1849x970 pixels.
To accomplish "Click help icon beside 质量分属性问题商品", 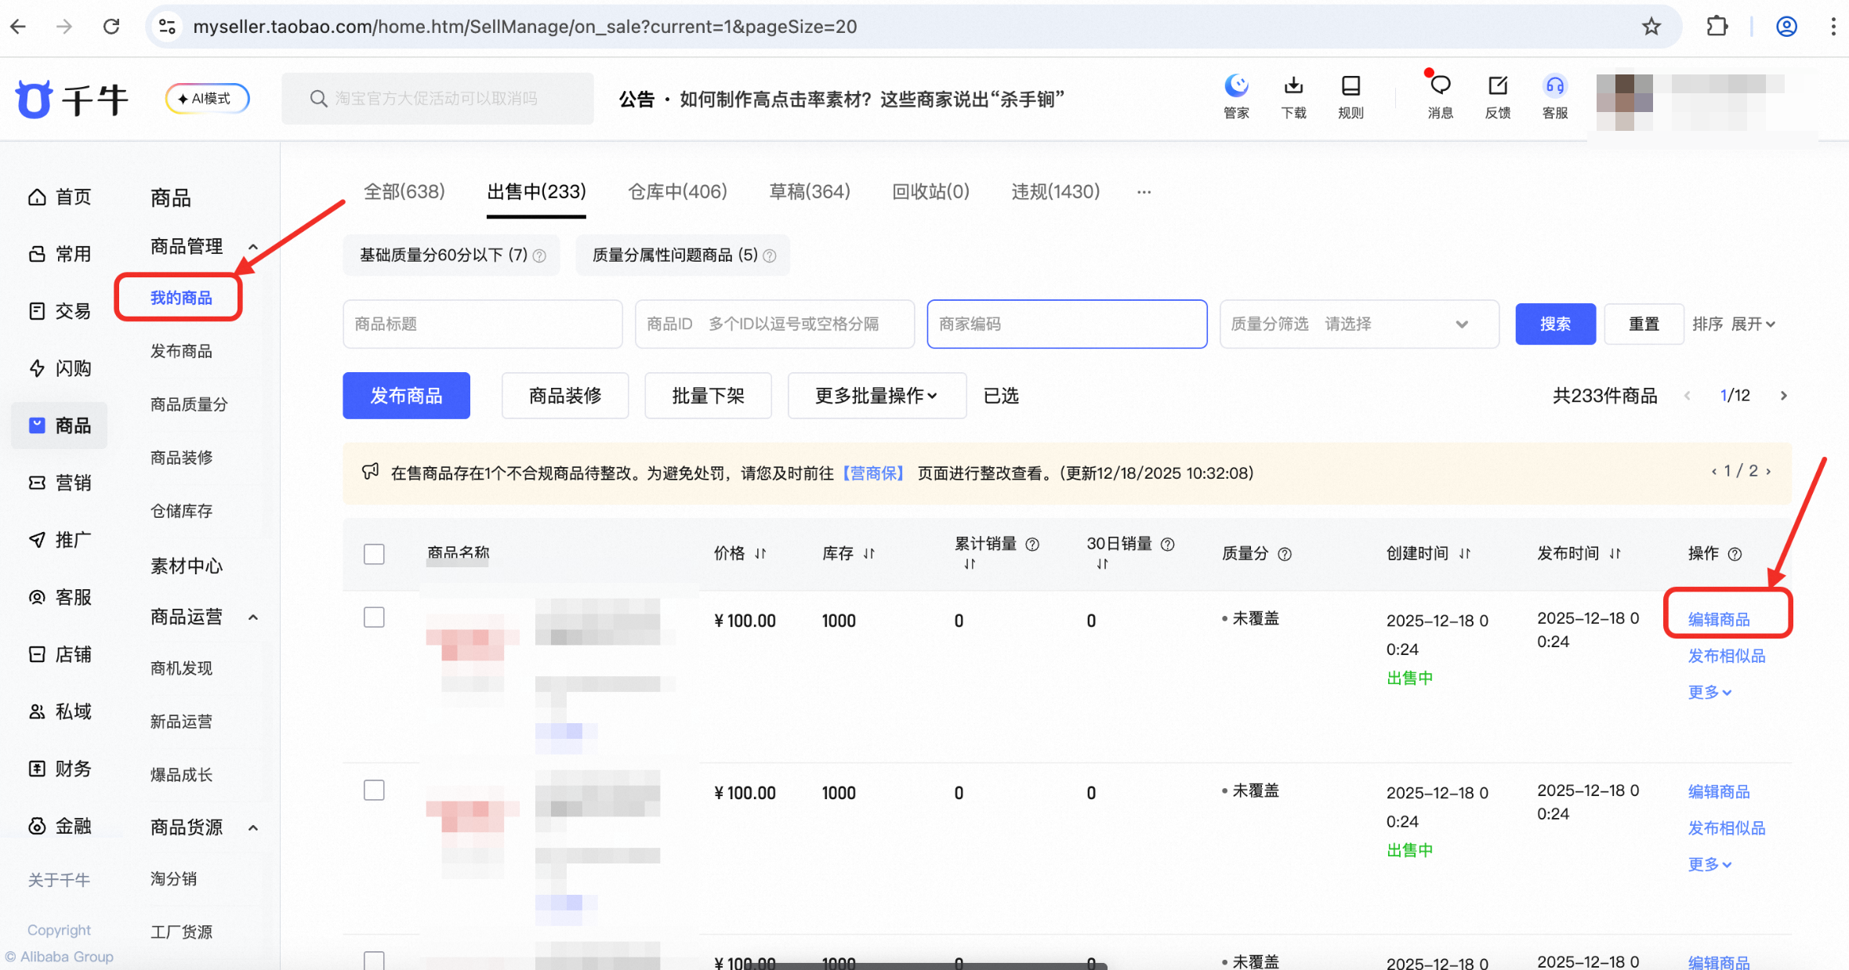I will point(770,256).
